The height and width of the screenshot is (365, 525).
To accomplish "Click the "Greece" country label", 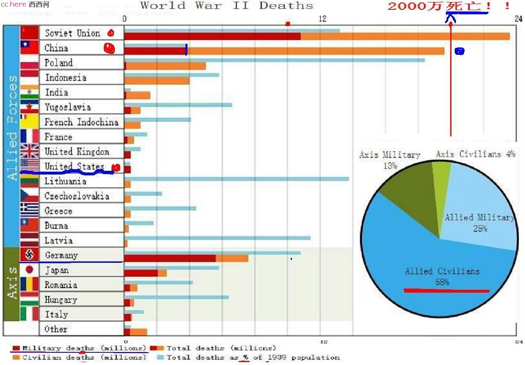I will 58,211.
